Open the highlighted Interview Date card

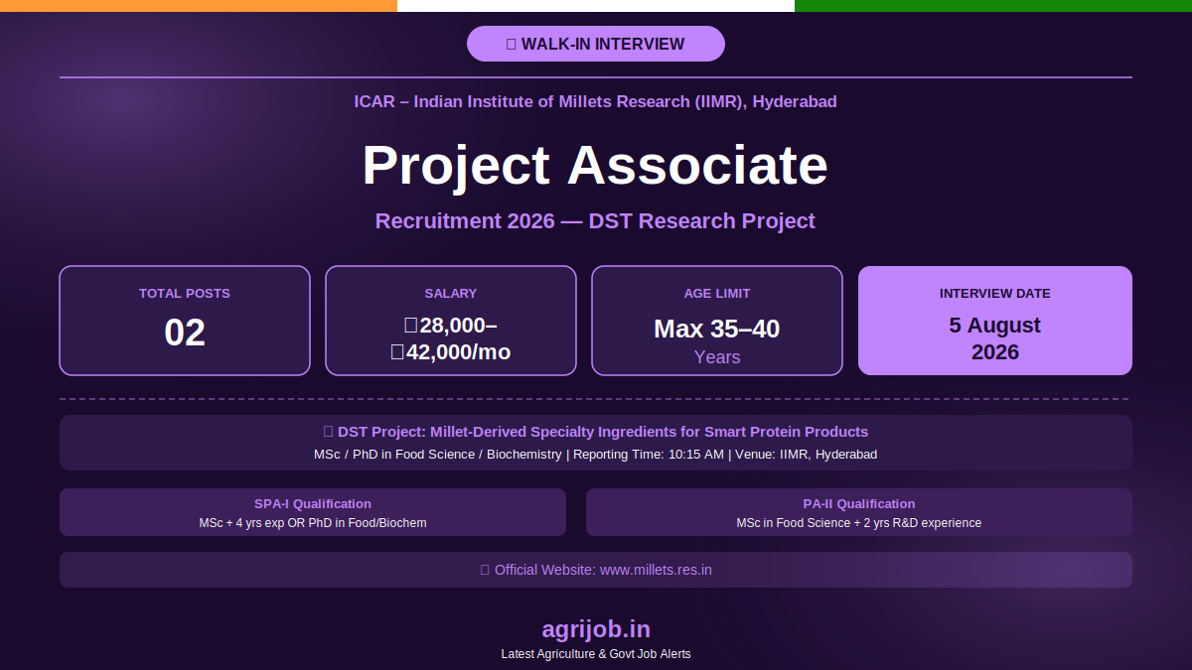pyautogui.click(x=995, y=321)
